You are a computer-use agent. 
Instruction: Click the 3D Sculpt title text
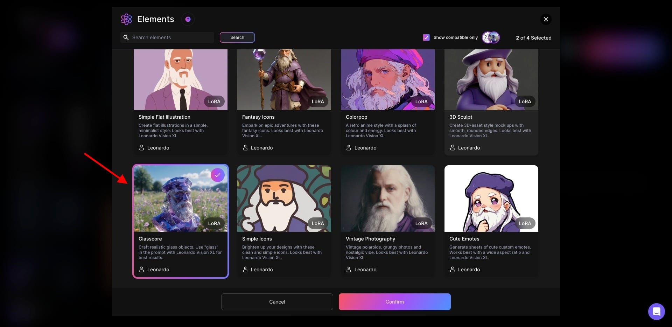coord(461,117)
